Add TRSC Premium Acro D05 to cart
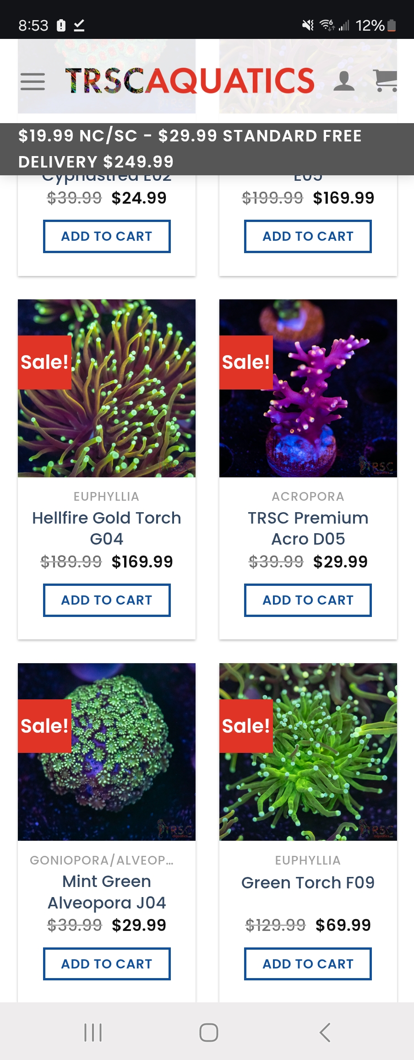This screenshot has width=414, height=1060. click(x=308, y=600)
